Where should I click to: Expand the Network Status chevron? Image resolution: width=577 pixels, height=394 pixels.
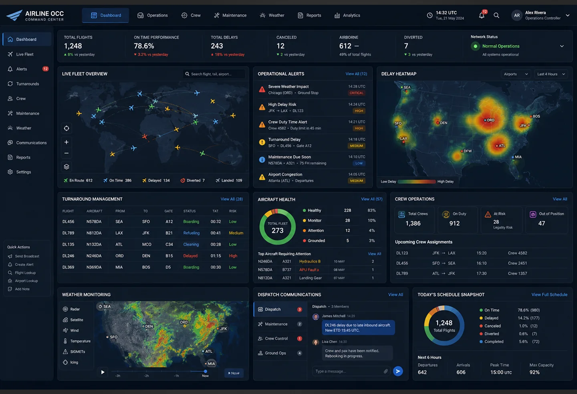[562, 46]
